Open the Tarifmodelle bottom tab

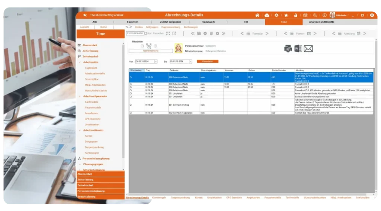tap(292, 198)
